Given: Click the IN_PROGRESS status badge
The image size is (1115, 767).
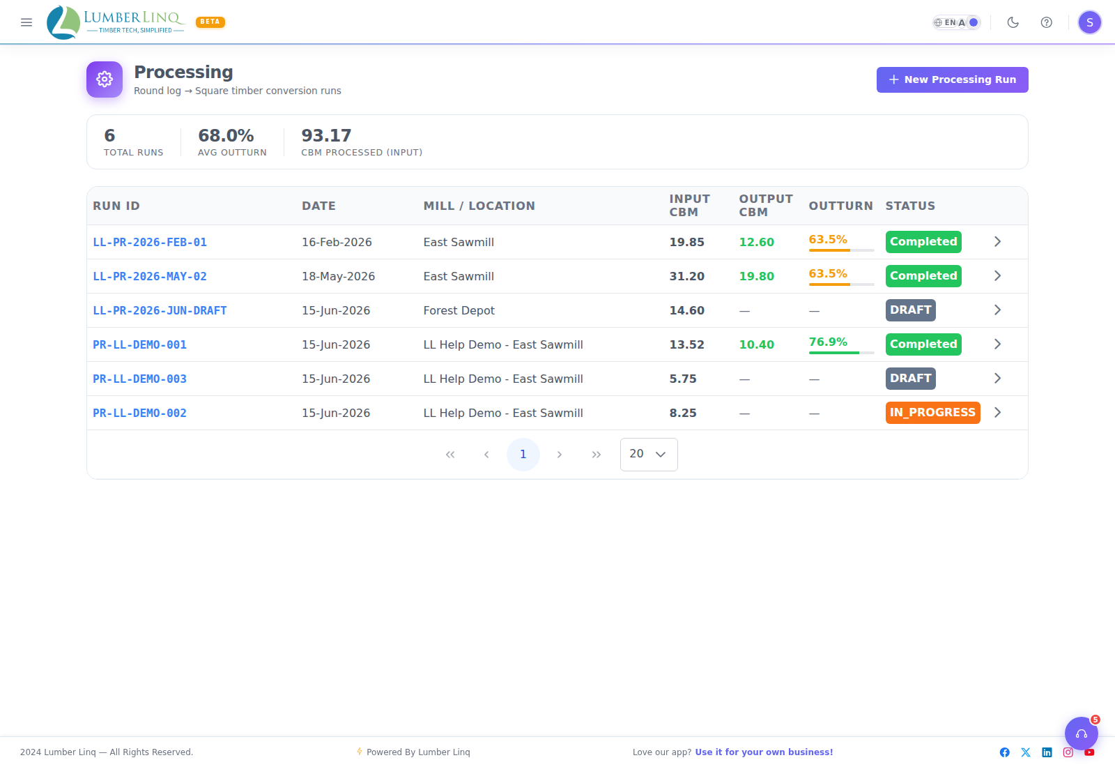Looking at the screenshot, I should pyautogui.click(x=932, y=413).
